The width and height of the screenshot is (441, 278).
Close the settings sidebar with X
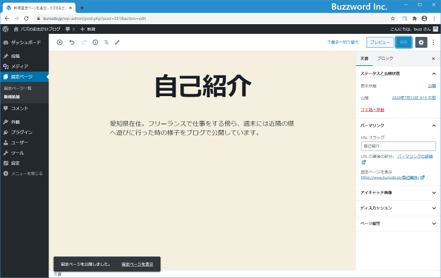coord(433,59)
